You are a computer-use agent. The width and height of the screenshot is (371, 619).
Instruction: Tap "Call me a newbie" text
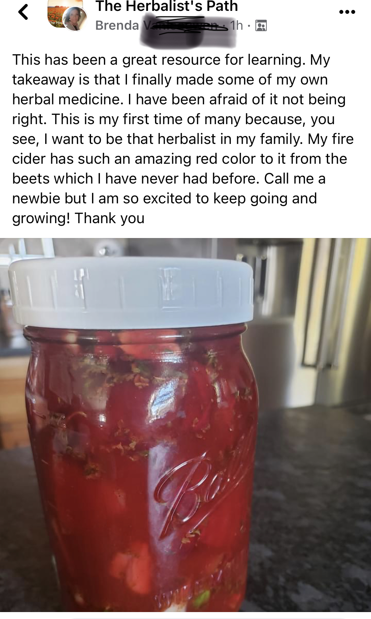(169, 189)
